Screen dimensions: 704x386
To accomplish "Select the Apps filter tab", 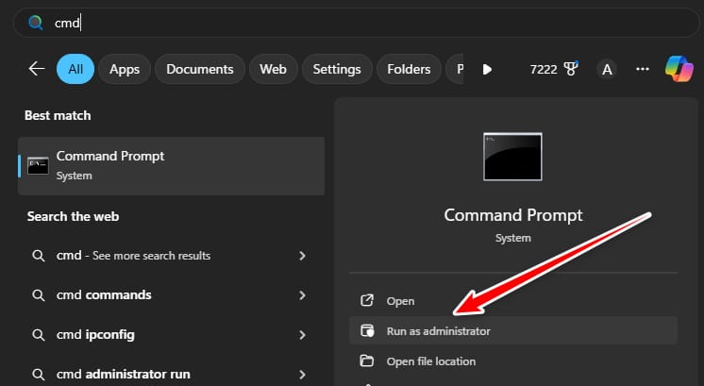I will click(x=125, y=69).
